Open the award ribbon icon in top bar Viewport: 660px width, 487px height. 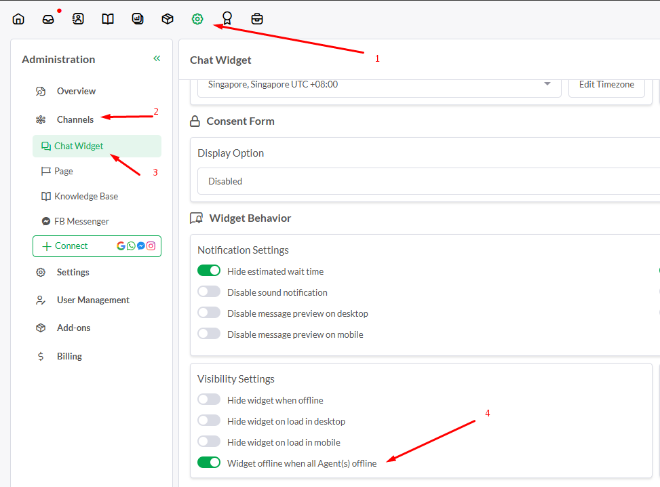coord(227,19)
